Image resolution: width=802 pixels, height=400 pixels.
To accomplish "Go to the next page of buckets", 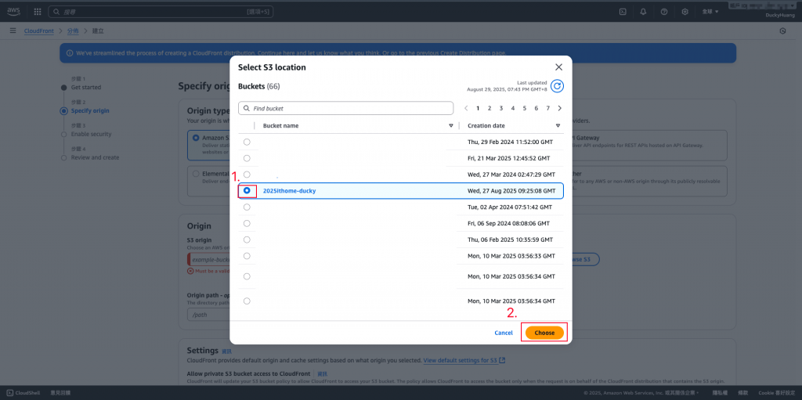I will point(559,108).
